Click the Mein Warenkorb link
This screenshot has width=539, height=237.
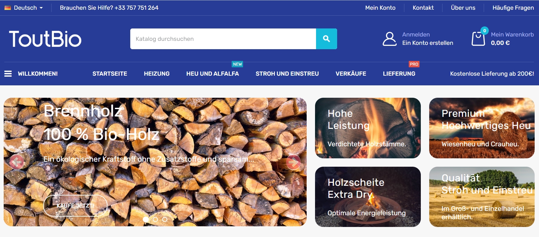[513, 34]
